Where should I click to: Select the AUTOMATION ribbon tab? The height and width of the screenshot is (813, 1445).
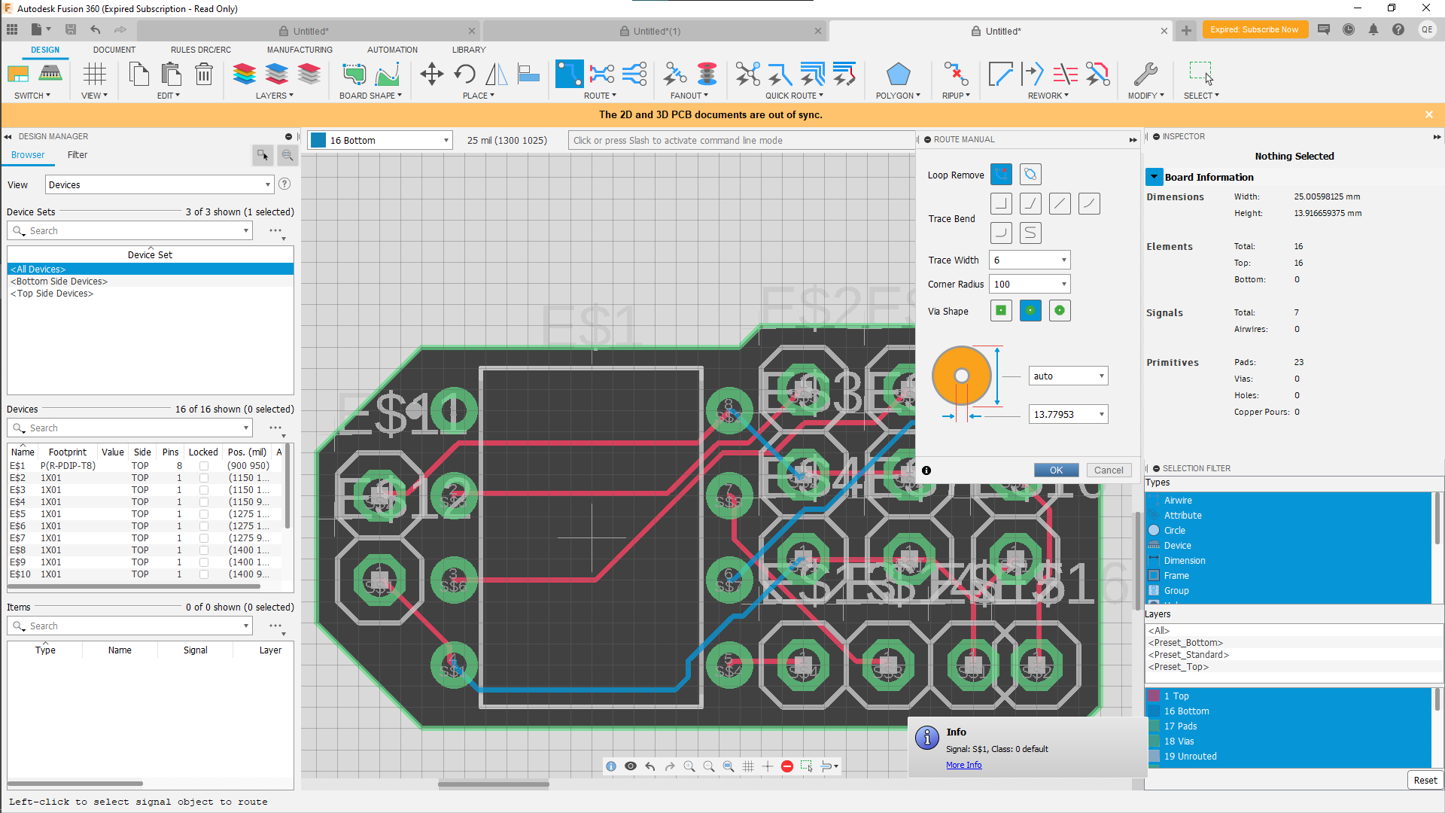[x=392, y=49]
